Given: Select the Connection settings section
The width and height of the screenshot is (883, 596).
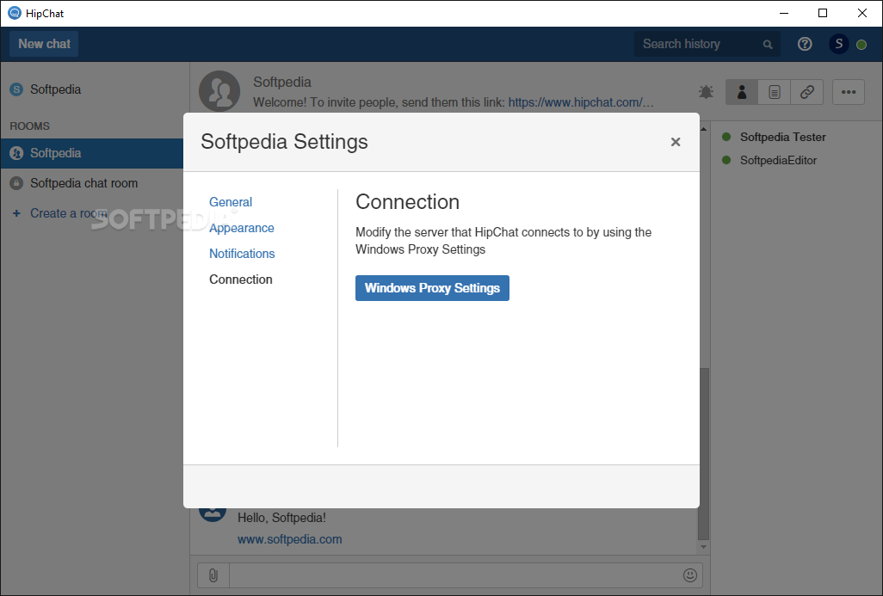Looking at the screenshot, I should 240,280.
